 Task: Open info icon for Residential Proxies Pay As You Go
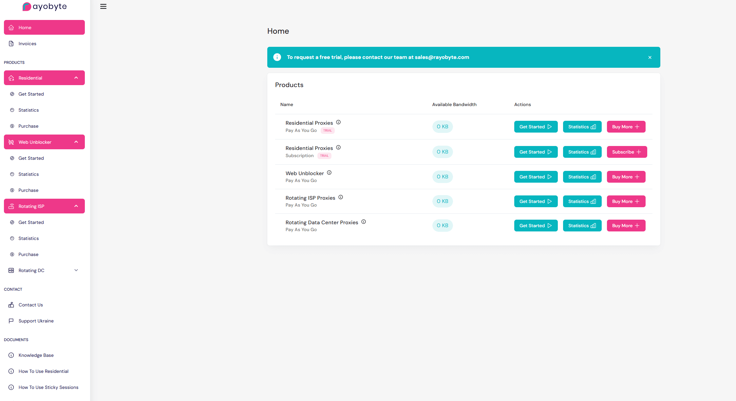[338, 122]
